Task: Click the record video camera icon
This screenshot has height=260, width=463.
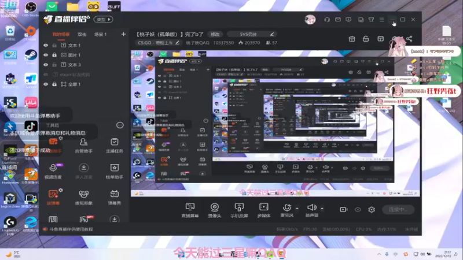Action: click(x=344, y=210)
